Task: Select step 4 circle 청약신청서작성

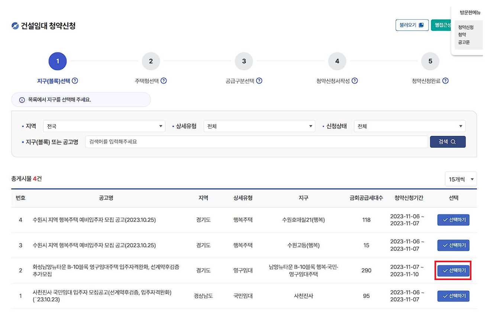Action: pos(337,61)
